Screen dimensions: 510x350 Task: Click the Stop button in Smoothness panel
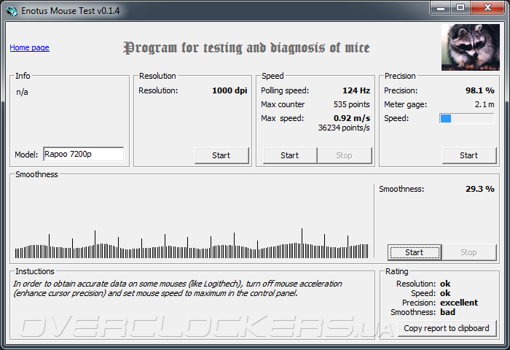(469, 252)
